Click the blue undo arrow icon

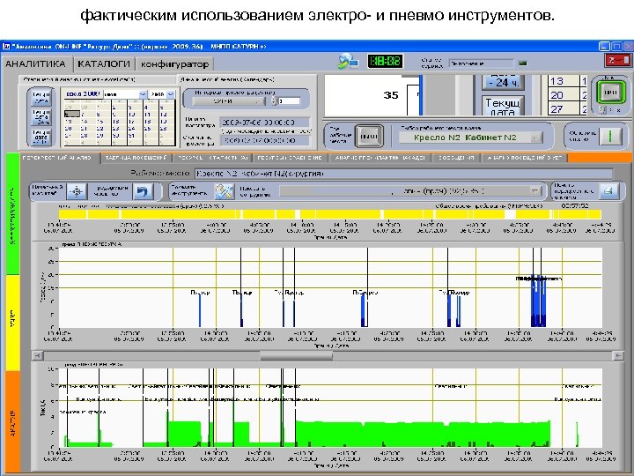[143, 190]
